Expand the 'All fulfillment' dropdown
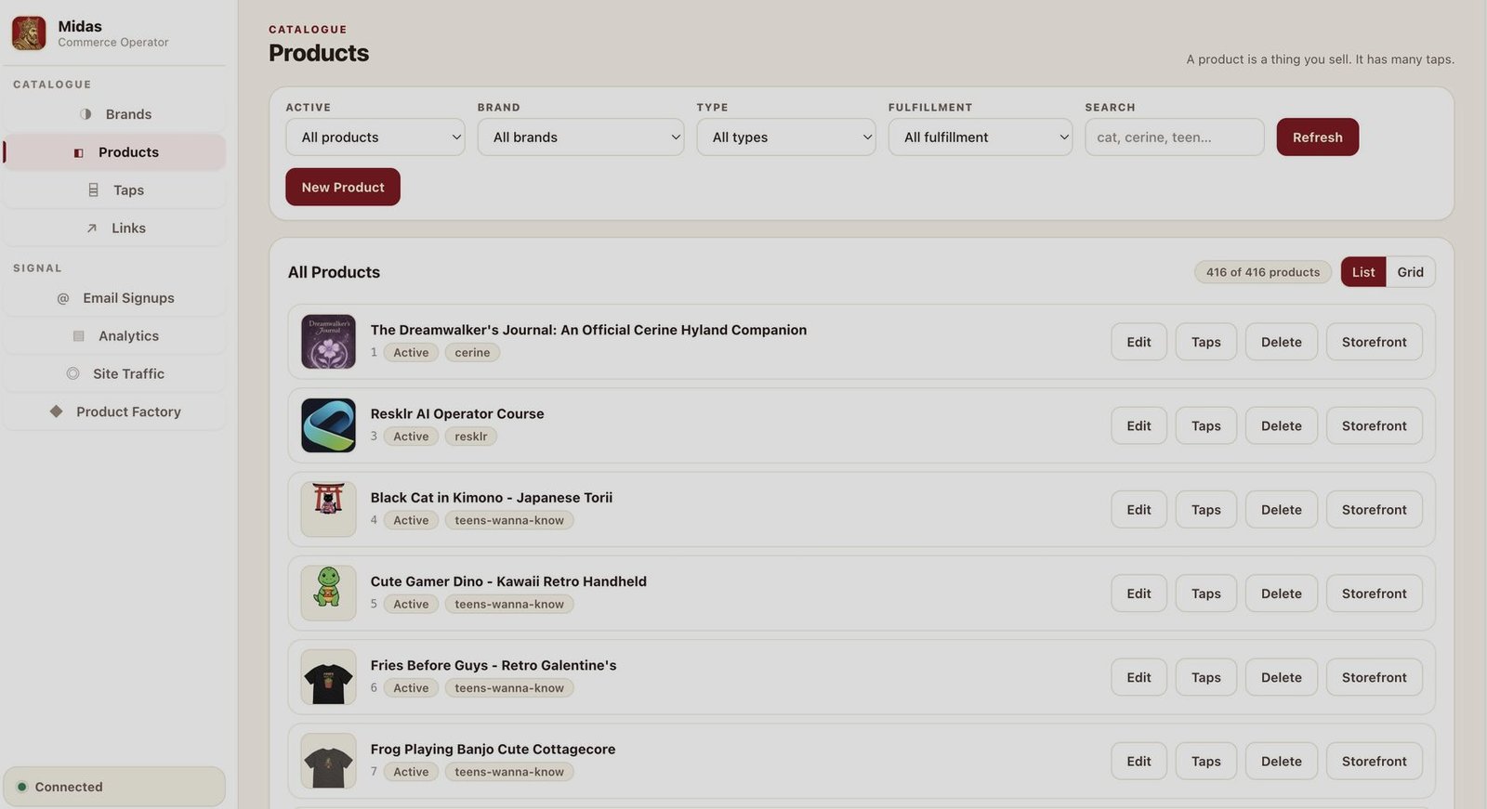Screen dimensions: 1487x809 980,137
